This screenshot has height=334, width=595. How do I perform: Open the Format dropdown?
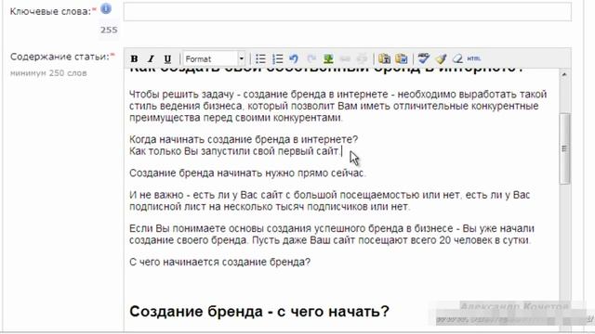pyautogui.click(x=215, y=58)
